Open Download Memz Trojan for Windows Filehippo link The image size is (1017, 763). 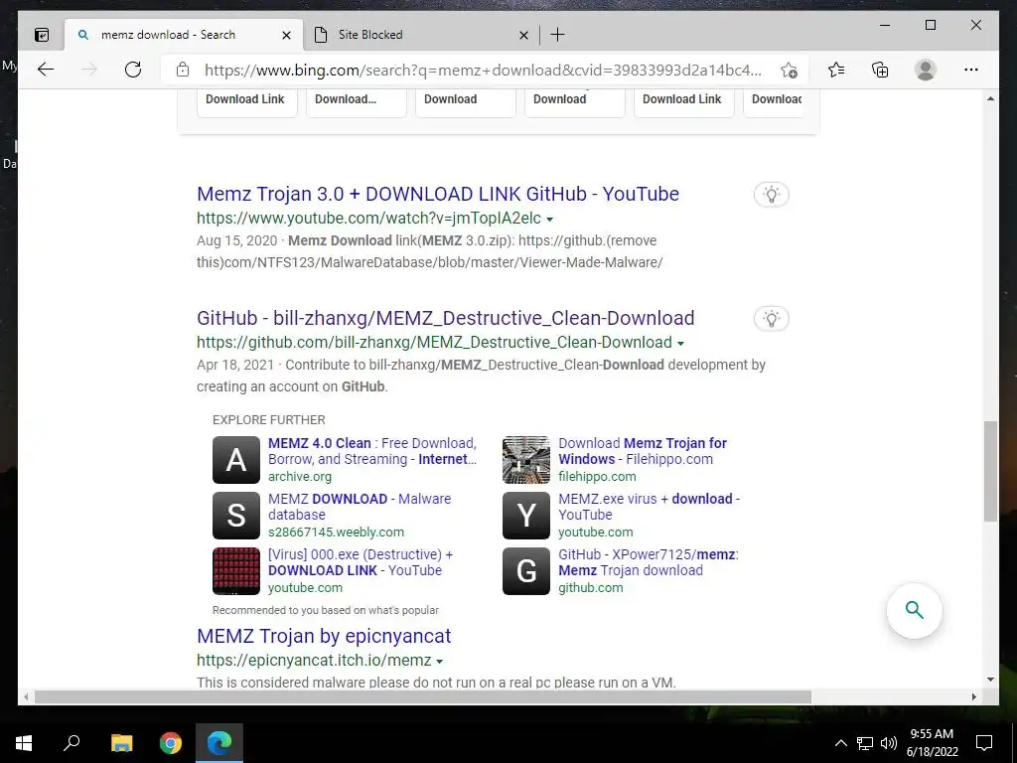(x=643, y=451)
